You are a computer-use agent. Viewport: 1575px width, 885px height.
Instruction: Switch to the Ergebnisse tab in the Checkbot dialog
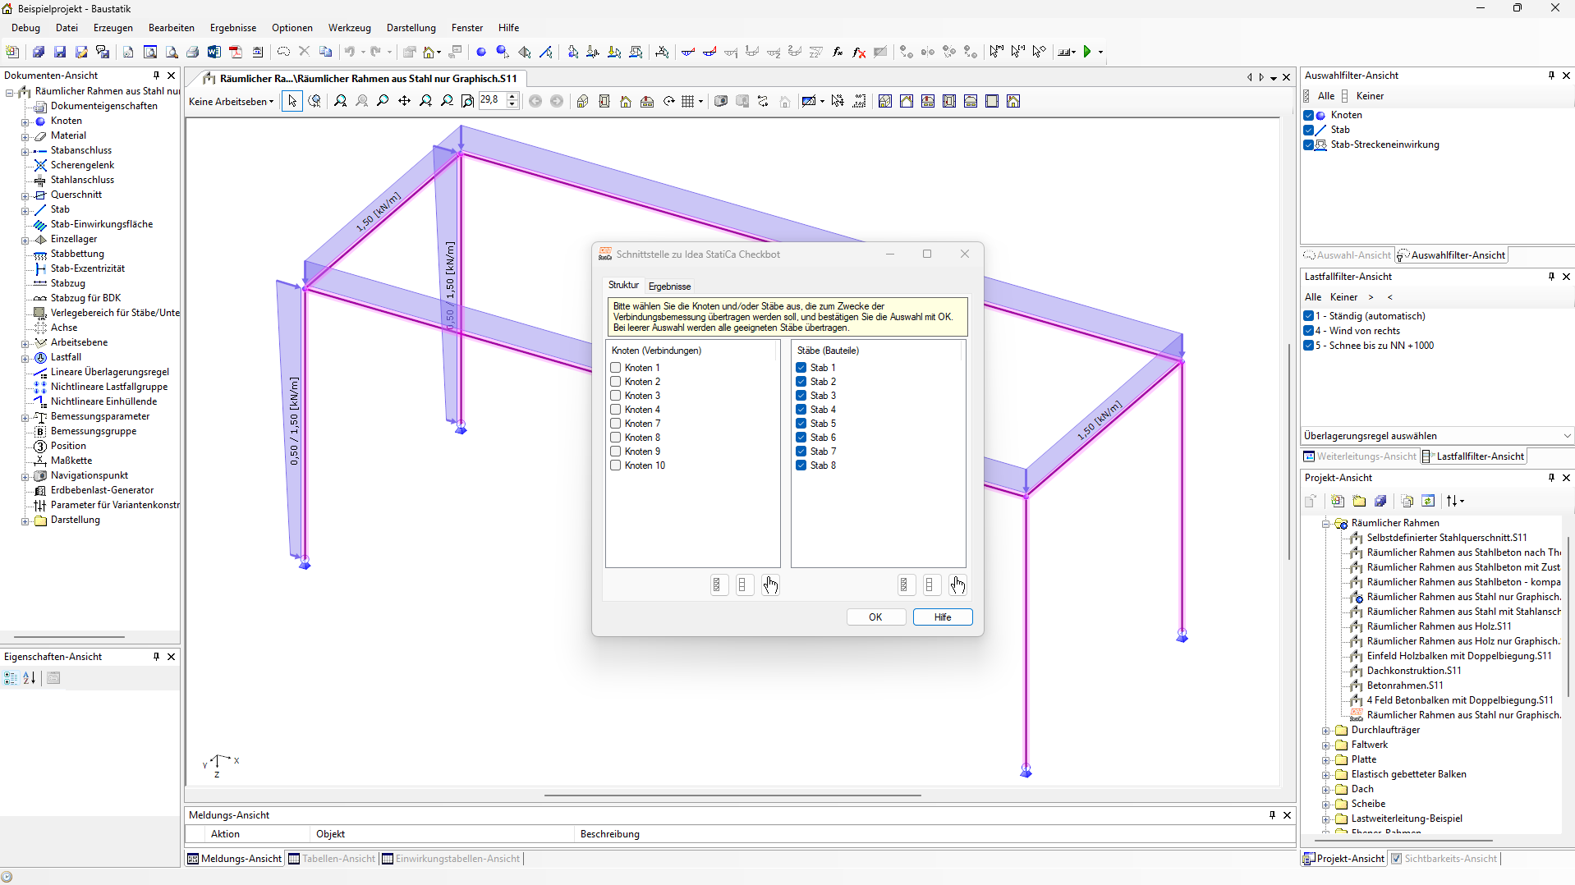(669, 286)
